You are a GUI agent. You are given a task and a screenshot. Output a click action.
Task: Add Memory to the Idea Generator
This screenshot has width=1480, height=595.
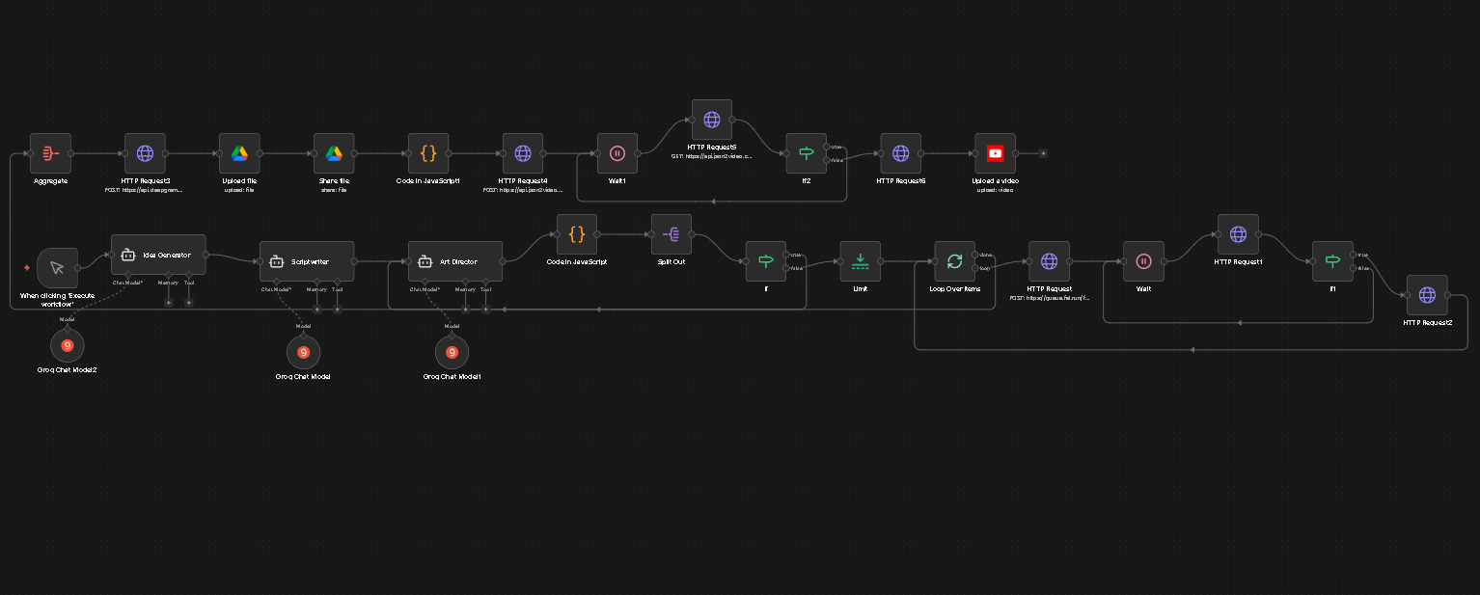[x=168, y=302]
